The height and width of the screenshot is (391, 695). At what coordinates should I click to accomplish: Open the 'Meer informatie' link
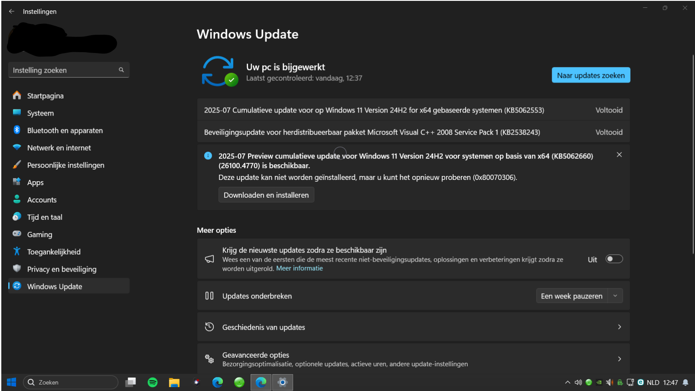point(300,268)
